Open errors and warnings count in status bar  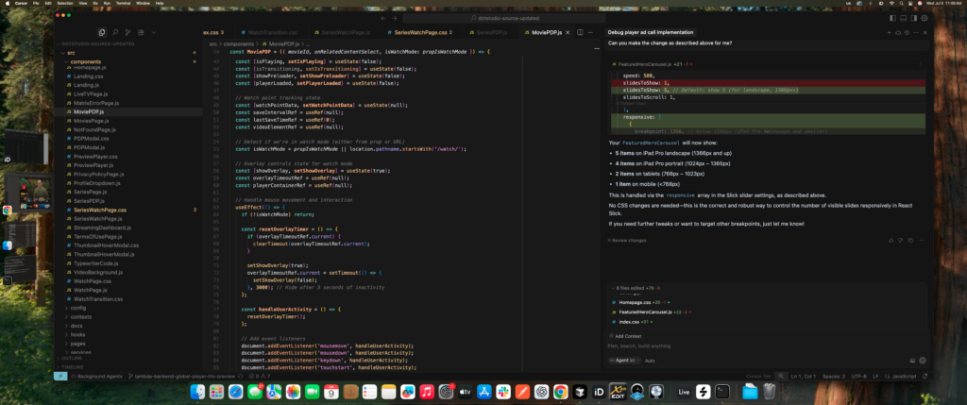pos(259,376)
